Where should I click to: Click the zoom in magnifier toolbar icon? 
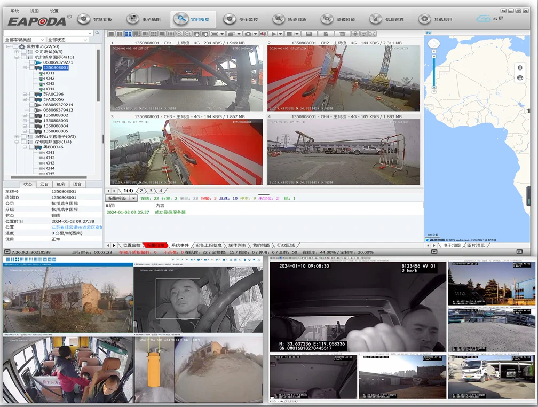179,34
